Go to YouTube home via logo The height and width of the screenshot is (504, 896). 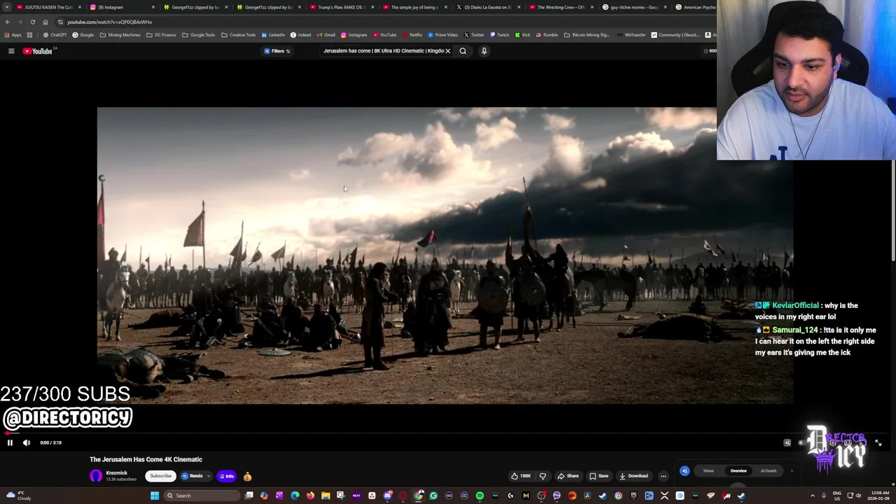click(39, 51)
